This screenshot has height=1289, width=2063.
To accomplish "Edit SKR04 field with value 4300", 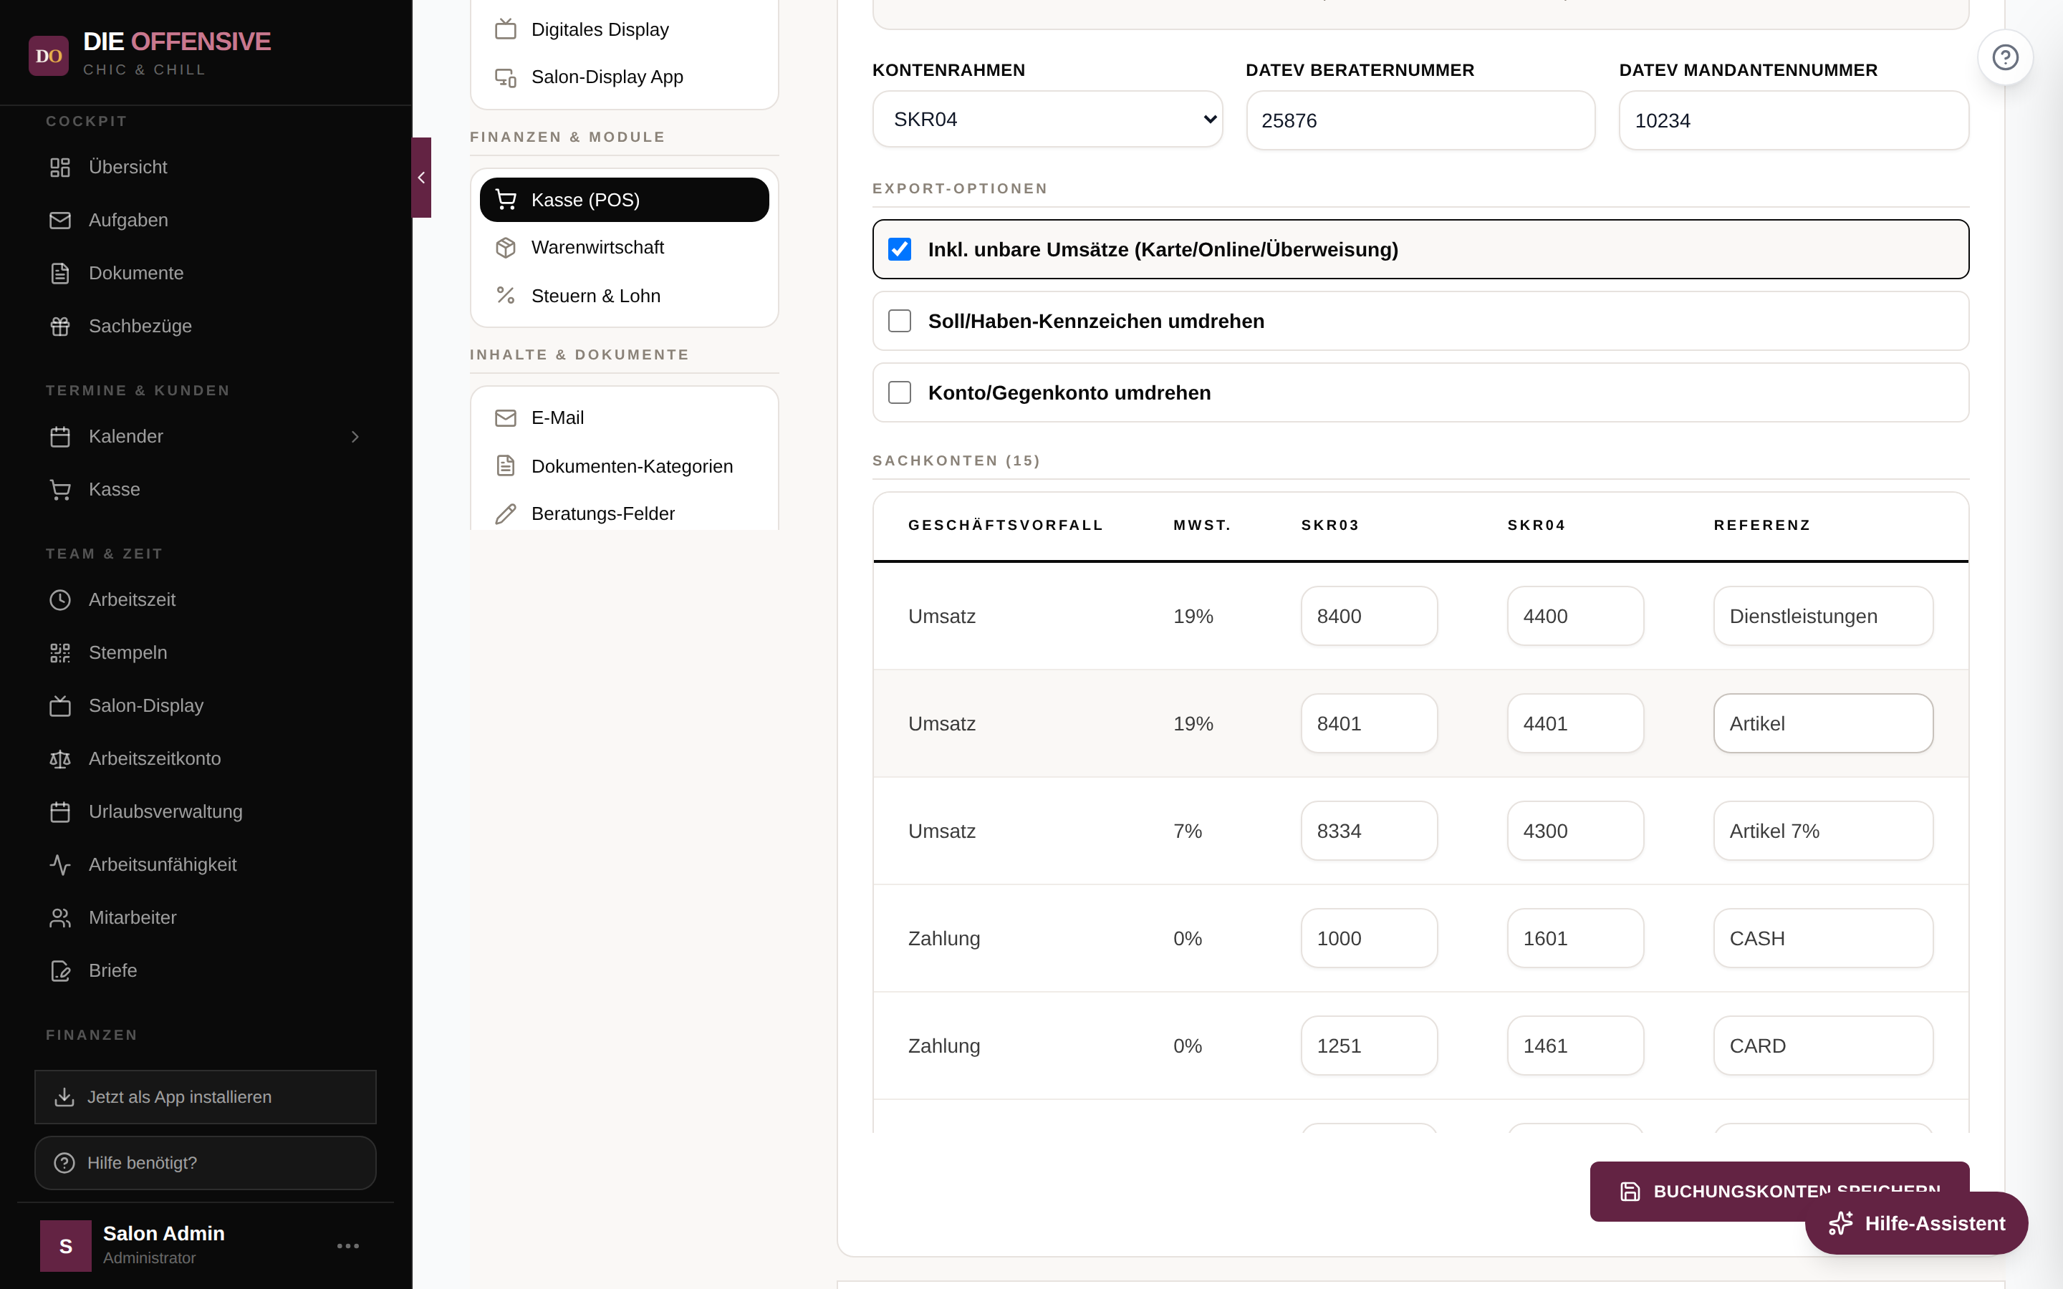I will (1575, 831).
